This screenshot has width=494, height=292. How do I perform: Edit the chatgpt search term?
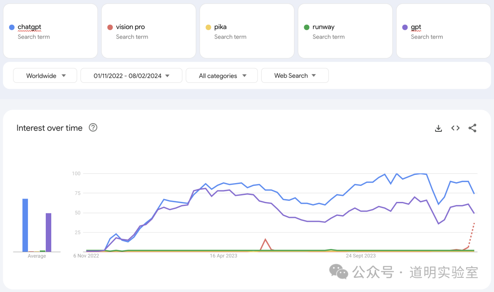[x=29, y=27]
